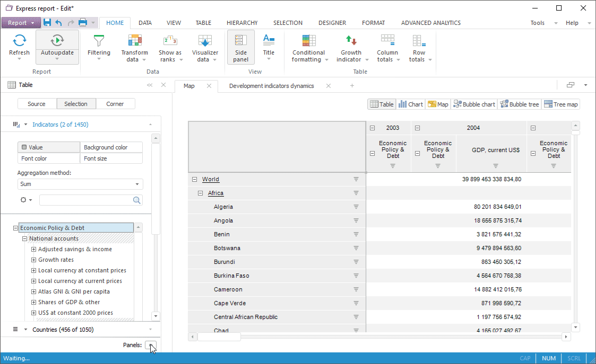Expand the Growth rates tree node
Screen dimensions: 596x364
(x=33, y=260)
